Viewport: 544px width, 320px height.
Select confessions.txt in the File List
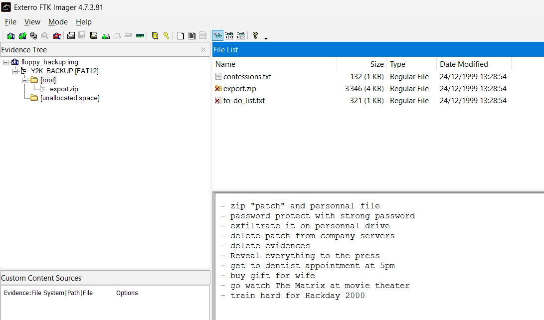[247, 77]
